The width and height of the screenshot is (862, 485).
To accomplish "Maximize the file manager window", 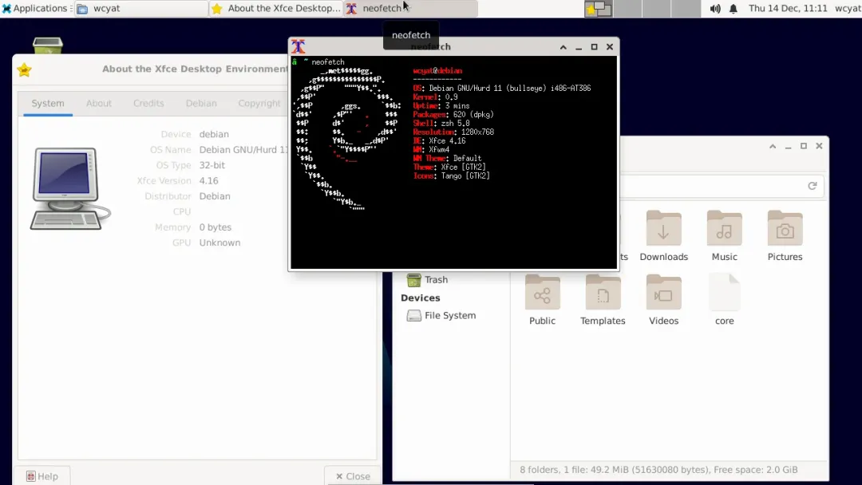I will coord(803,146).
